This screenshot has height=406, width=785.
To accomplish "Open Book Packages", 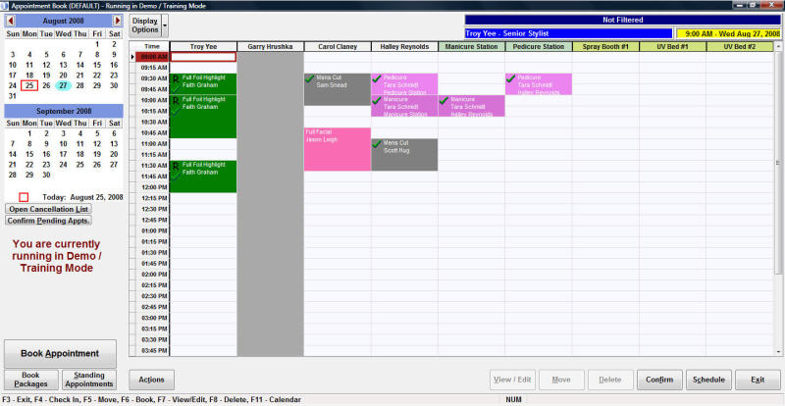I will pos(31,380).
